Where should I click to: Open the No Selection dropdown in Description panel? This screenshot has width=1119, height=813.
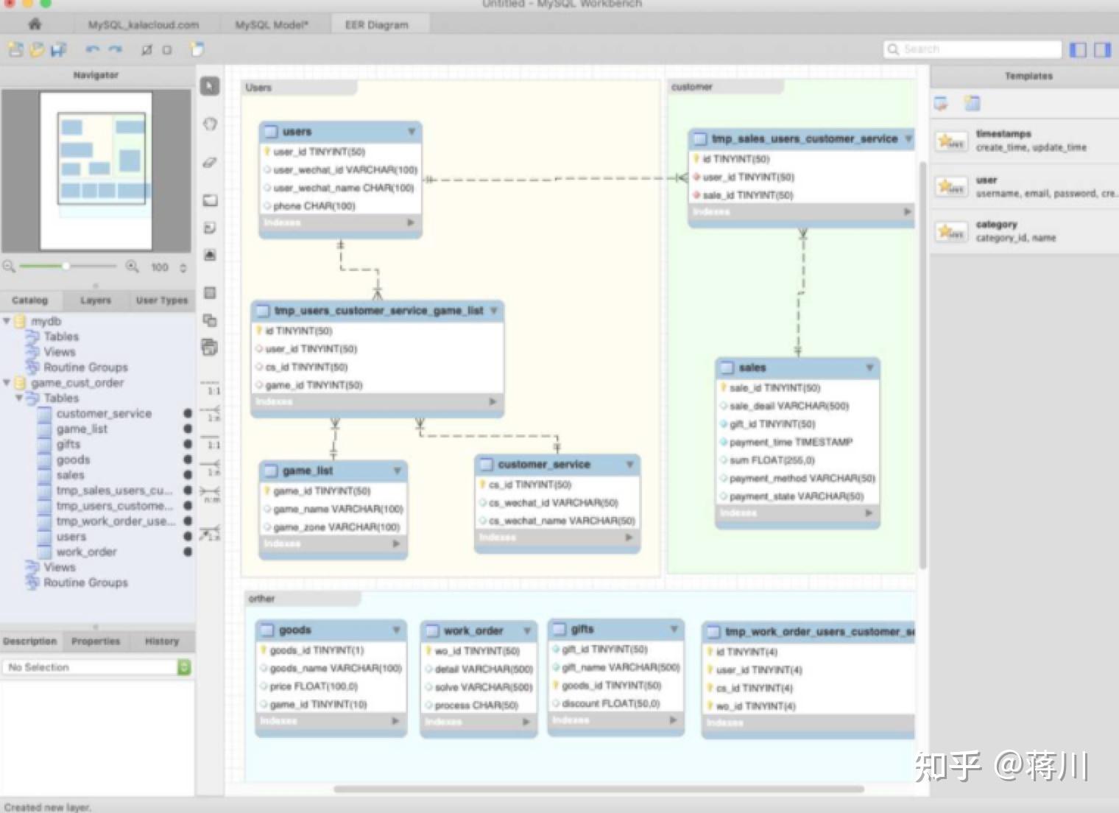point(182,666)
